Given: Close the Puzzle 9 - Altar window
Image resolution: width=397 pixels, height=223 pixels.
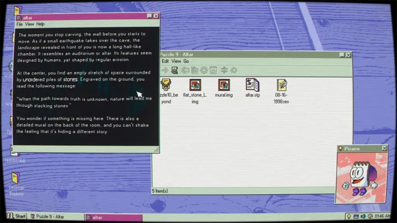Looking at the screenshot, I should [349, 55].
